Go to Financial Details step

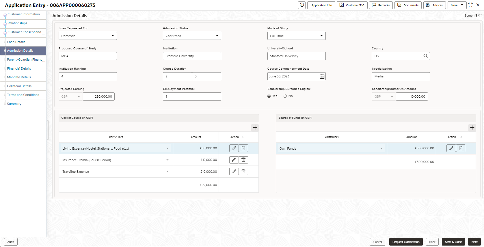[x=19, y=68]
